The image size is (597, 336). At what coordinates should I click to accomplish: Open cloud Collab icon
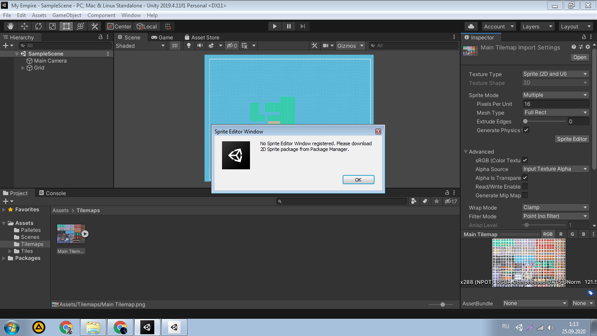click(471, 26)
